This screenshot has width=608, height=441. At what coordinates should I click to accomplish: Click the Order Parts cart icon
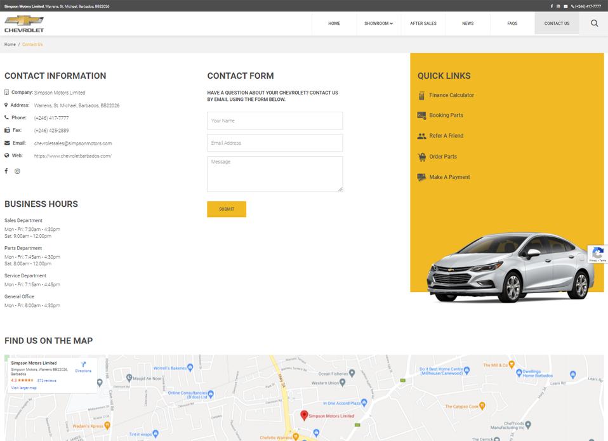tap(421, 157)
